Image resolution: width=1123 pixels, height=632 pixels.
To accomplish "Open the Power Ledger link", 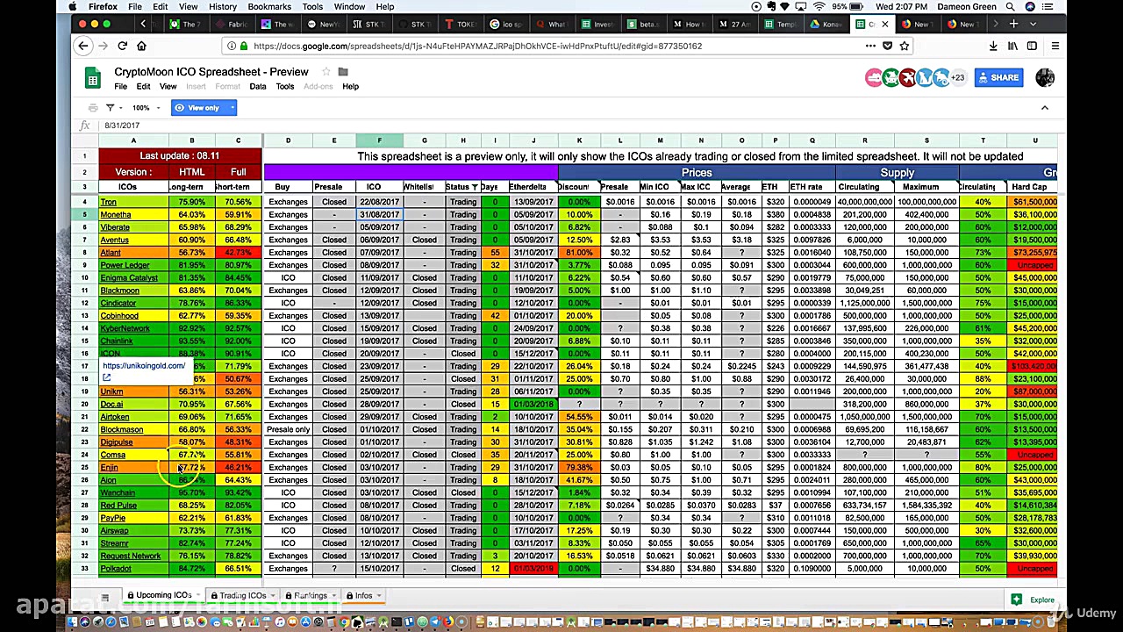I will [x=125, y=265].
